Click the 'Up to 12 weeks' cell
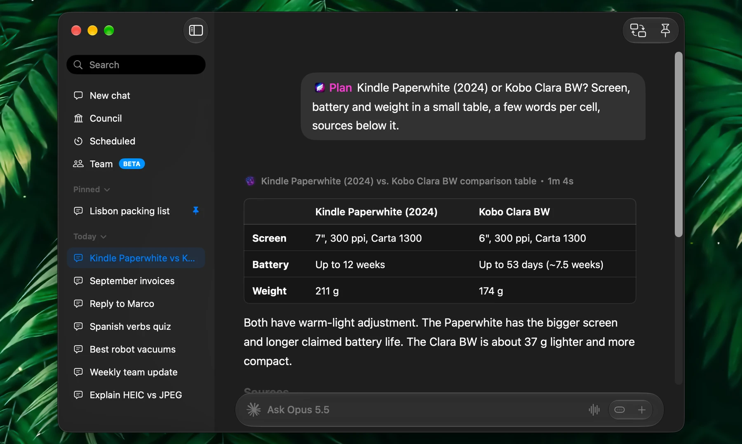 (x=350, y=264)
